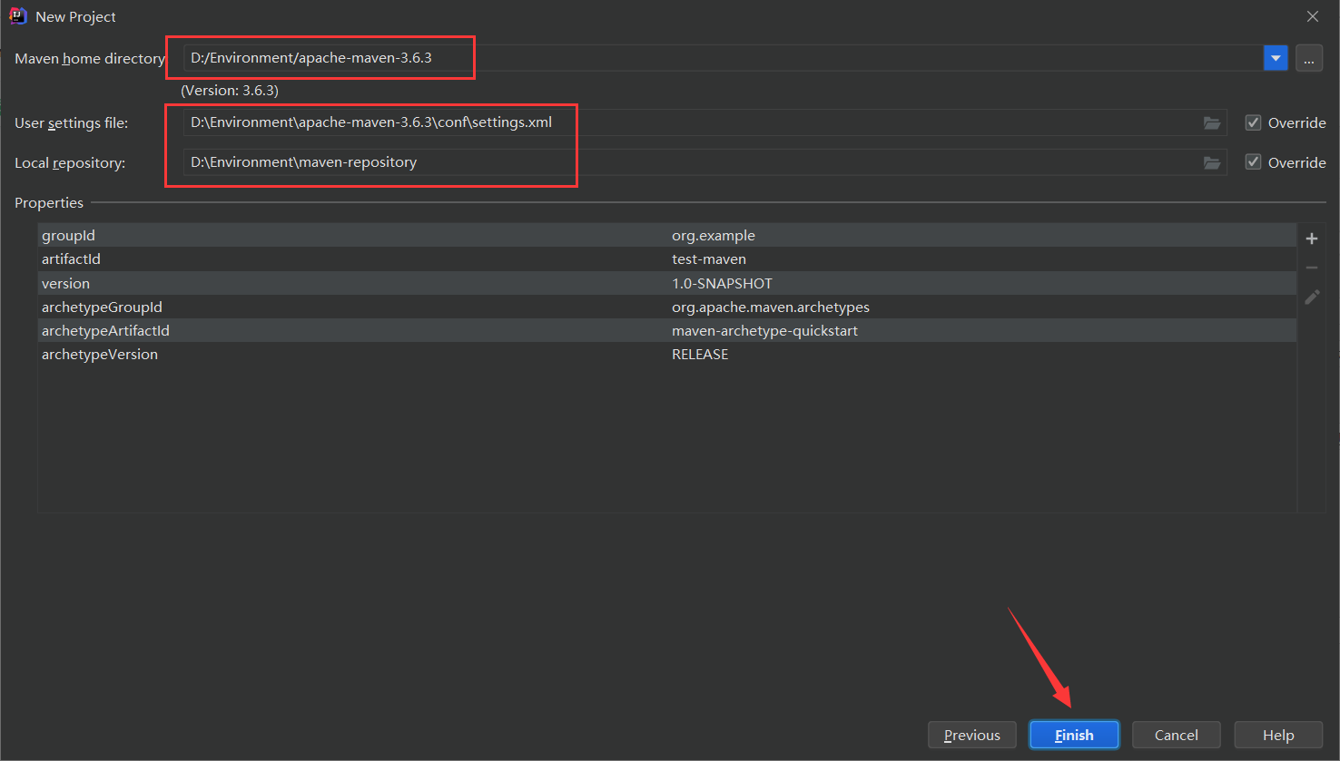Close the New Project dialog
Screen dimensions: 1340x761
click(x=1313, y=16)
